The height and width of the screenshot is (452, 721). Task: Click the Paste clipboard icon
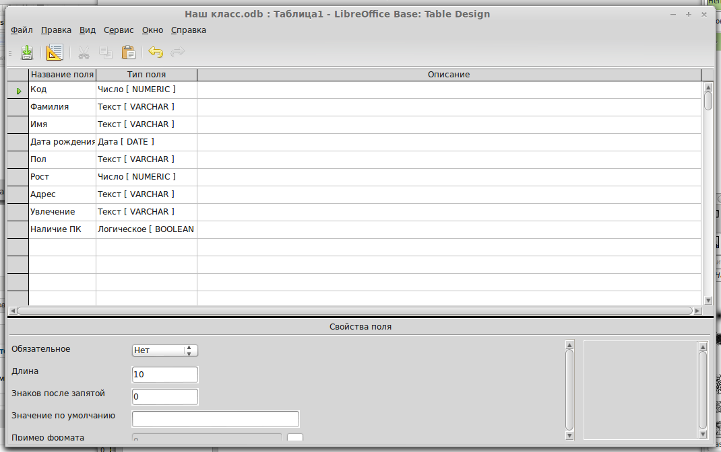tap(128, 52)
